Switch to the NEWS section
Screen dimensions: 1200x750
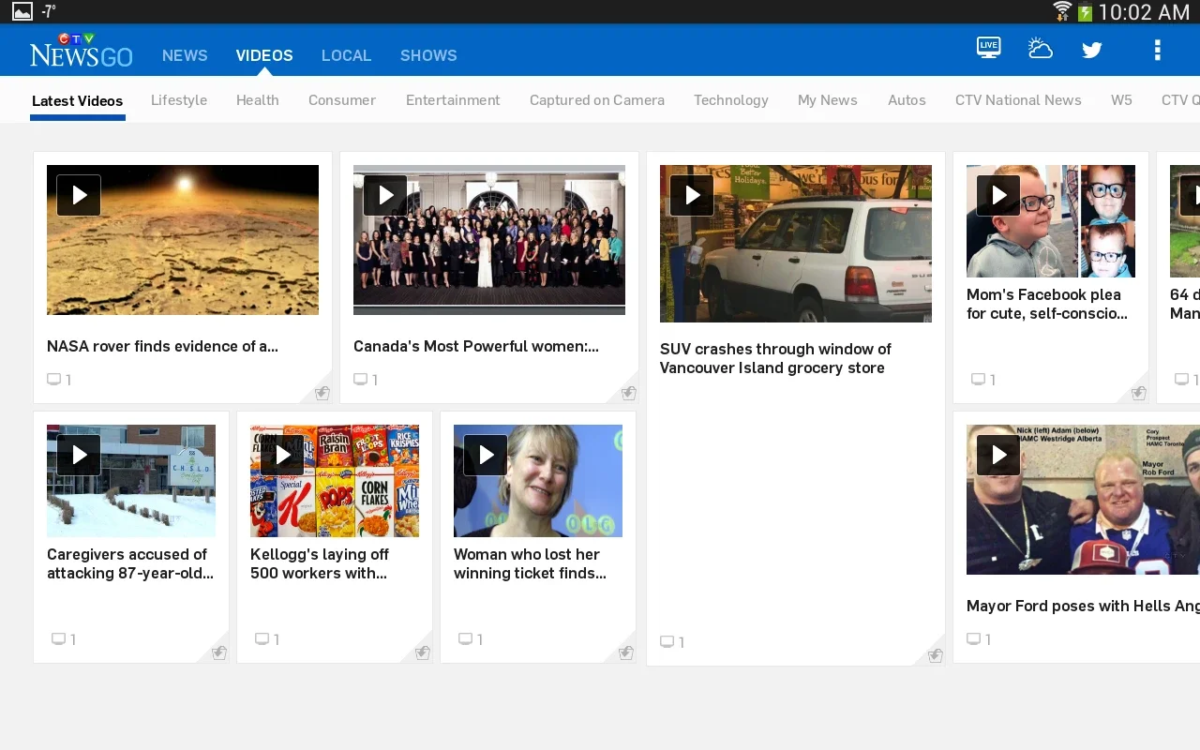[x=185, y=55]
